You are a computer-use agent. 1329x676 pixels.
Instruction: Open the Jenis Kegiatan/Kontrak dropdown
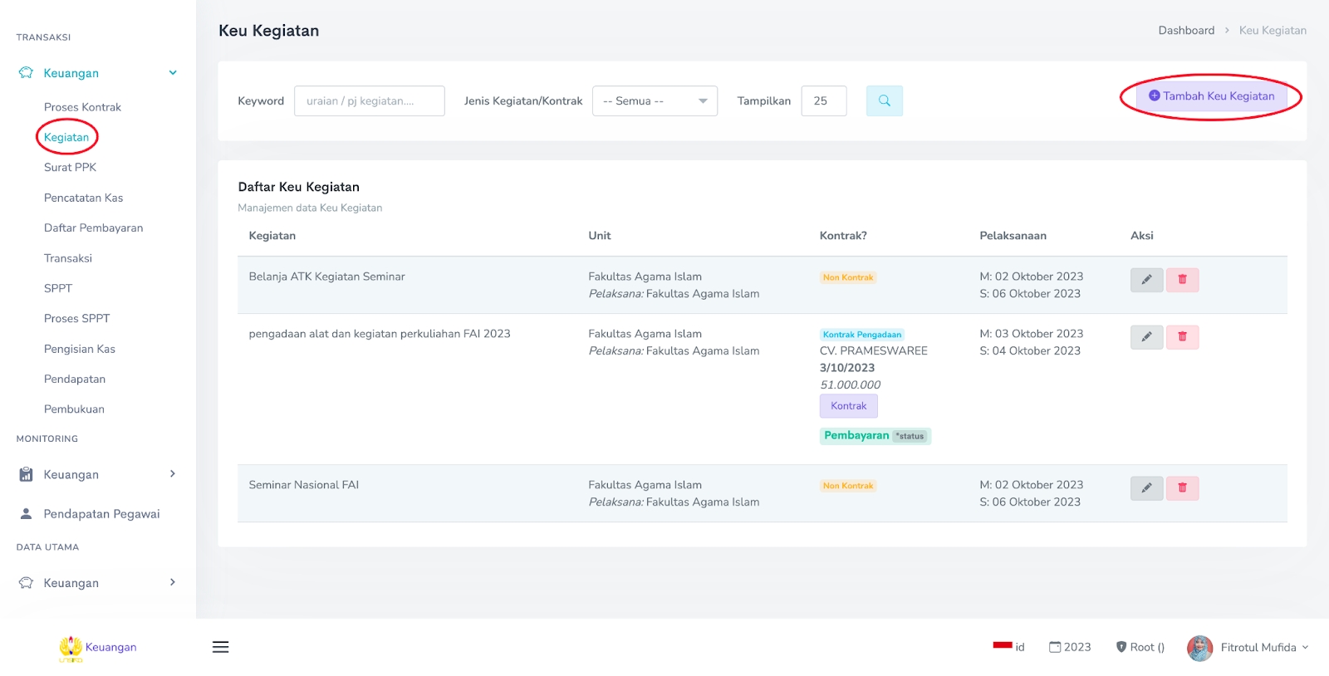pyautogui.click(x=655, y=101)
